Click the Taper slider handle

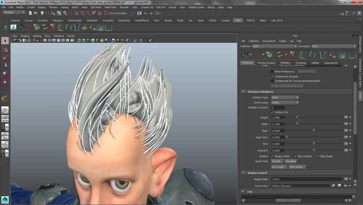(314, 131)
